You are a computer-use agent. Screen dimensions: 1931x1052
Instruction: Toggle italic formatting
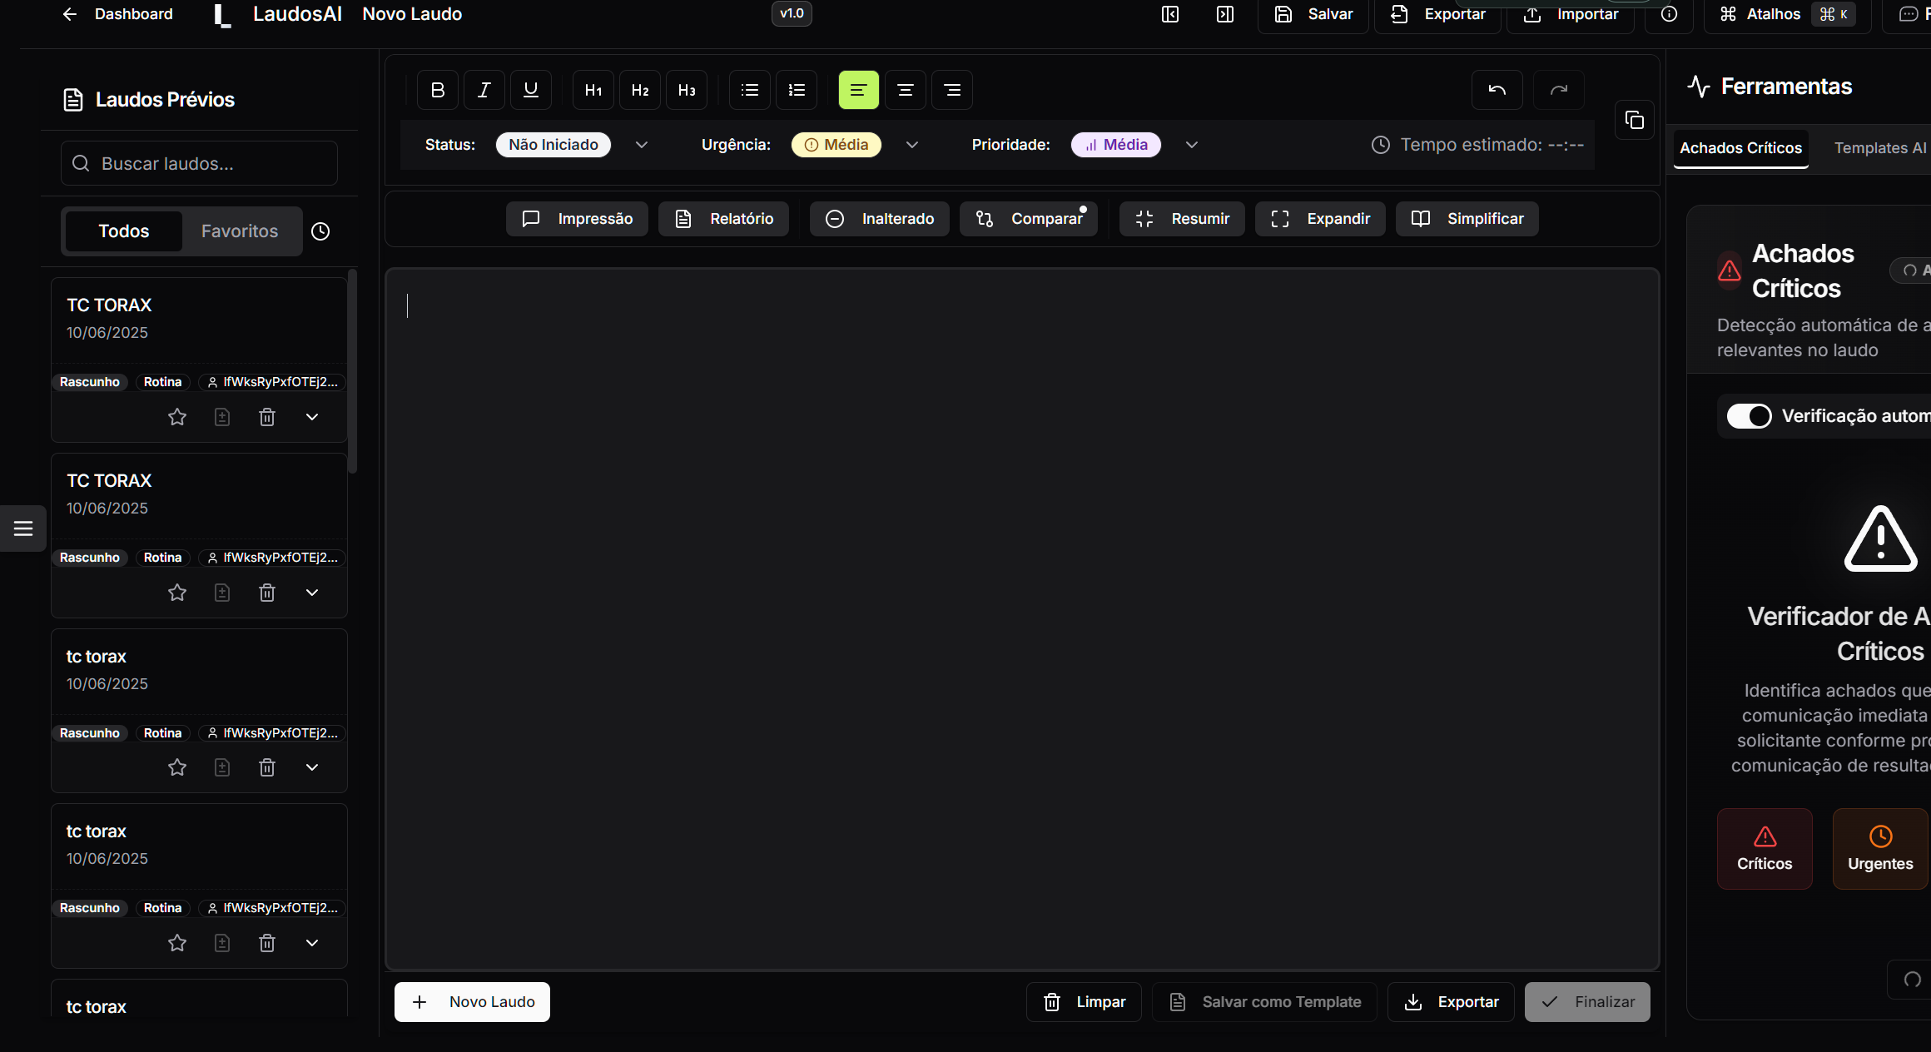(x=484, y=90)
